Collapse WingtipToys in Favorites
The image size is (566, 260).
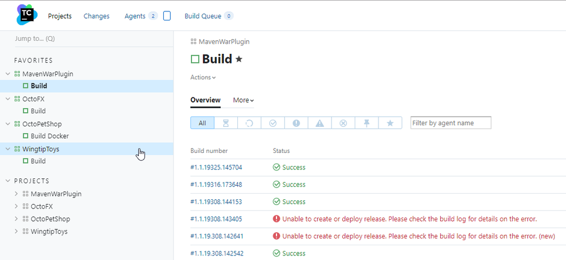click(x=8, y=149)
